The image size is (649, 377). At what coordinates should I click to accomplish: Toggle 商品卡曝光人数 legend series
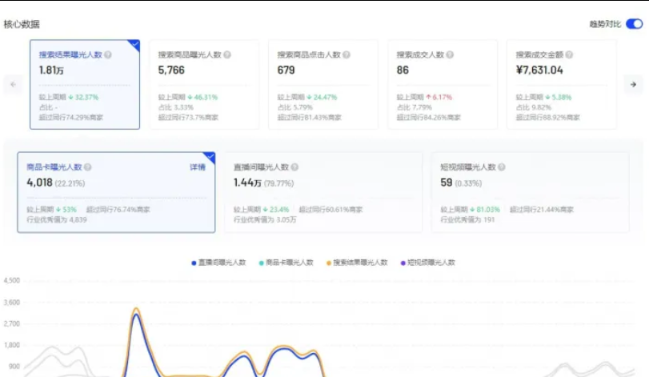click(x=286, y=263)
